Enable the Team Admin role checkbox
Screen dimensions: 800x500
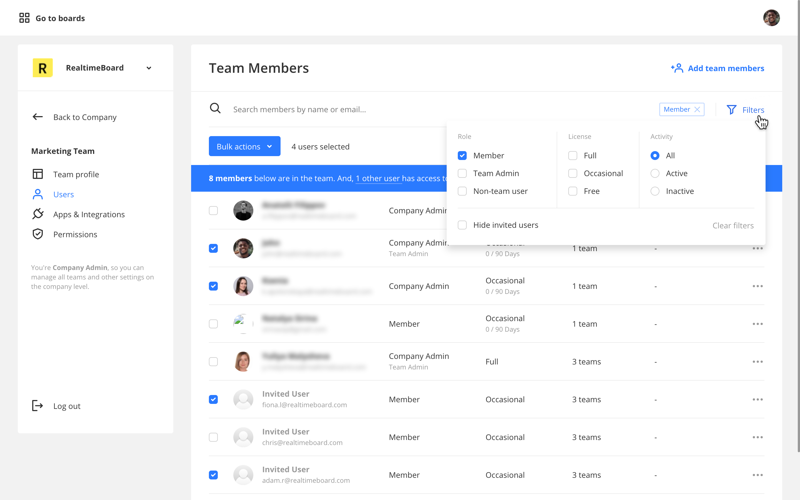[x=462, y=173]
